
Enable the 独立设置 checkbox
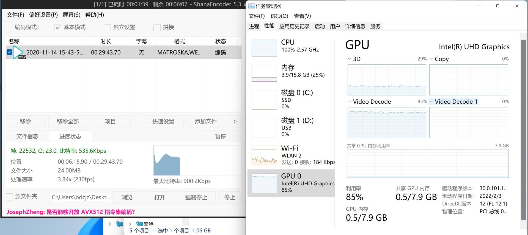107,27
